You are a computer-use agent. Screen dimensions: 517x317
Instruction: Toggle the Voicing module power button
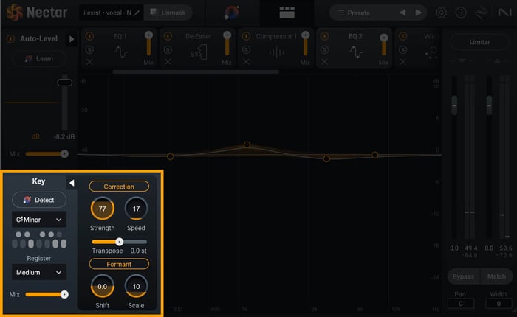[x=403, y=36]
